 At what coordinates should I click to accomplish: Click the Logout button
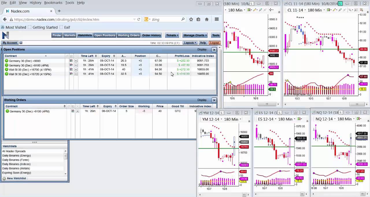tap(214, 43)
